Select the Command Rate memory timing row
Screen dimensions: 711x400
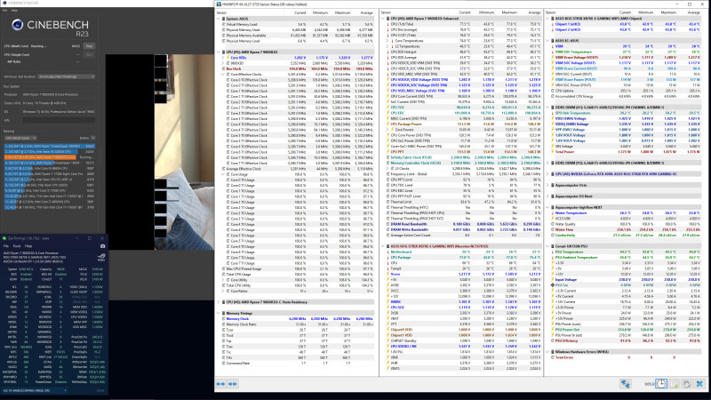(x=297, y=364)
